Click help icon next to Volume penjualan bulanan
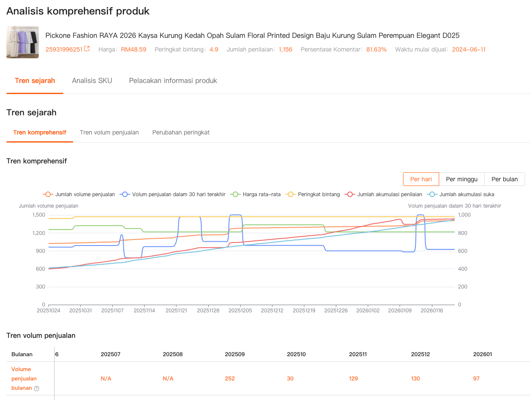This screenshot has width=531, height=400. click(x=37, y=388)
